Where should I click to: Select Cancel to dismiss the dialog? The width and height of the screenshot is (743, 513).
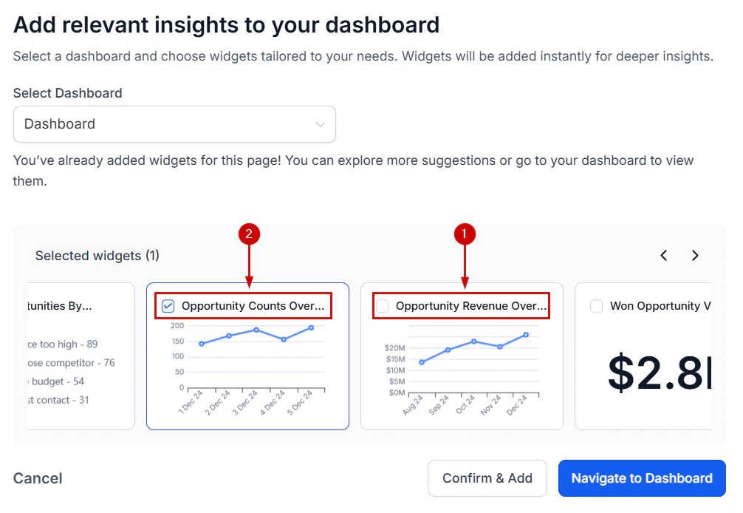pos(38,478)
